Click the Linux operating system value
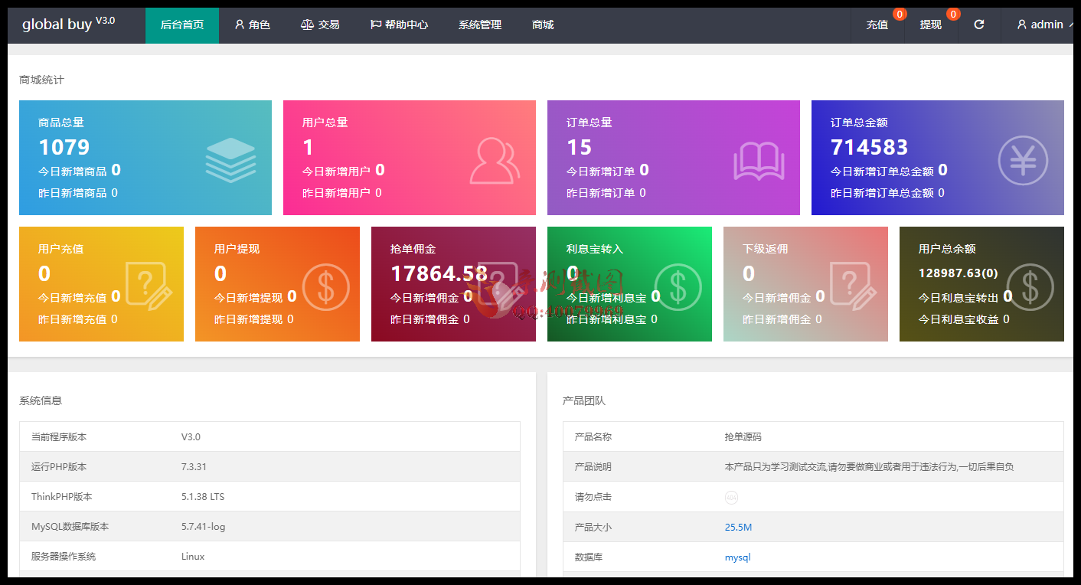Image resolution: width=1081 pixels, height=585 pixels. pyautogui.click(x=193, y=557)
